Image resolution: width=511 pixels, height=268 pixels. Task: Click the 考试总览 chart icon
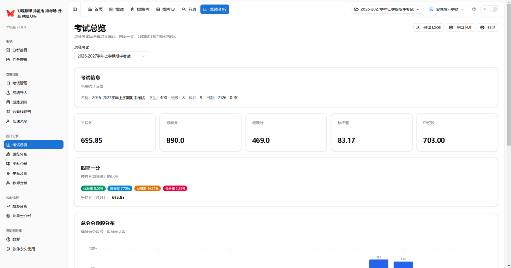click(8, 145)
